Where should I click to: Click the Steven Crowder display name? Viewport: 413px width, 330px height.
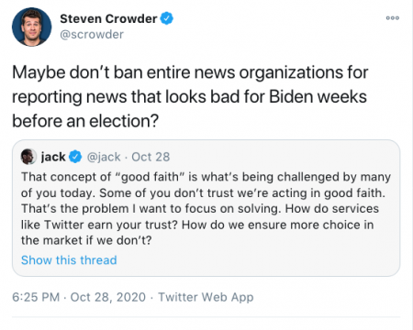(x=108, y=18)
